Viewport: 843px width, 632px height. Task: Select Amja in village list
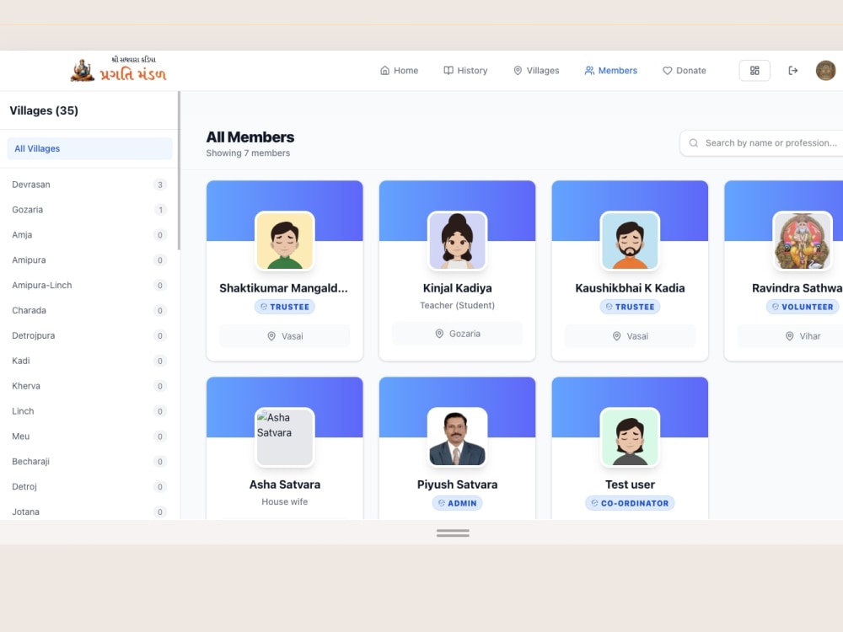pos(89,235)
